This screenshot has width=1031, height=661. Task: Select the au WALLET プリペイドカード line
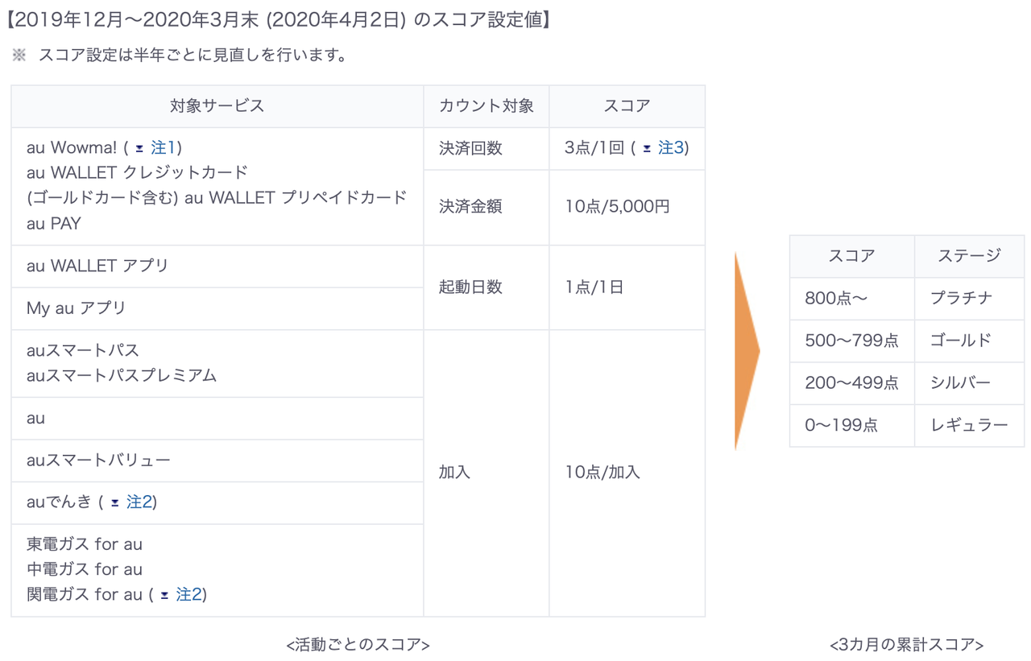click(296, 197)
